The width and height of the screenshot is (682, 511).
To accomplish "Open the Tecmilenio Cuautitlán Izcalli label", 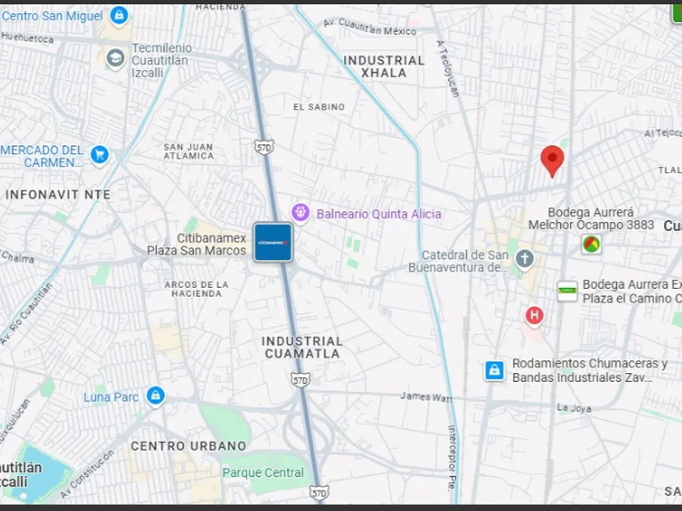I will 162,60.
